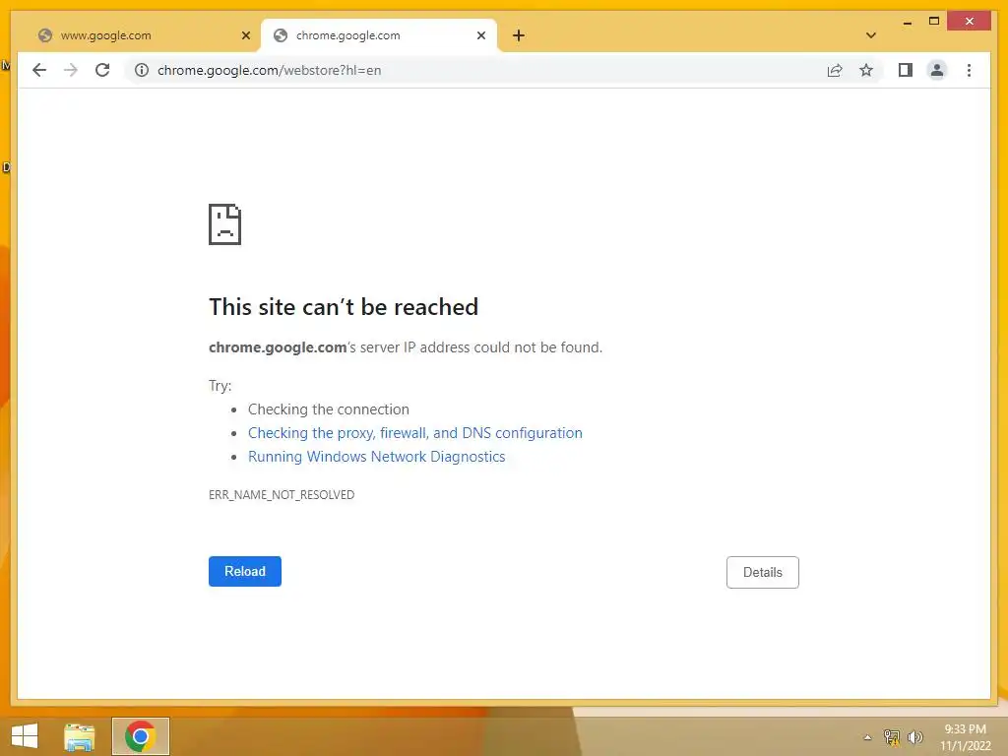Open the network status tray icon
Screen dimensions: 1008x756
(892, 737)
